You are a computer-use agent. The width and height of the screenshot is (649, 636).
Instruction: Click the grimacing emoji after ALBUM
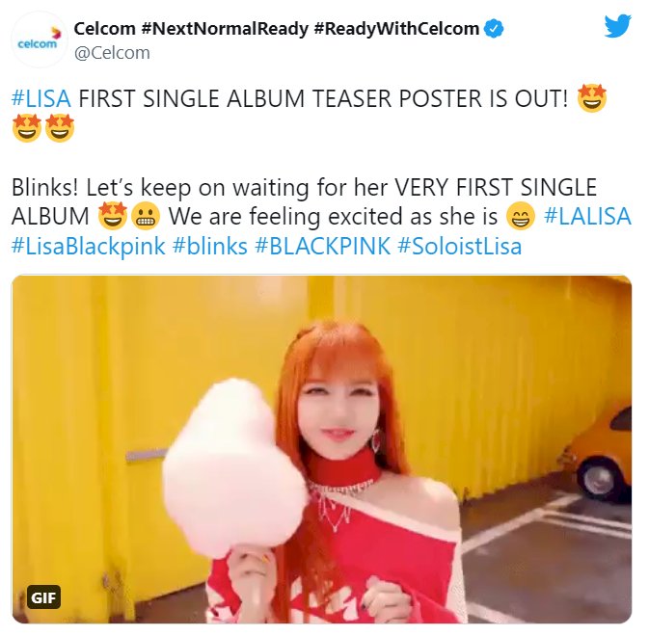[146, 217]
